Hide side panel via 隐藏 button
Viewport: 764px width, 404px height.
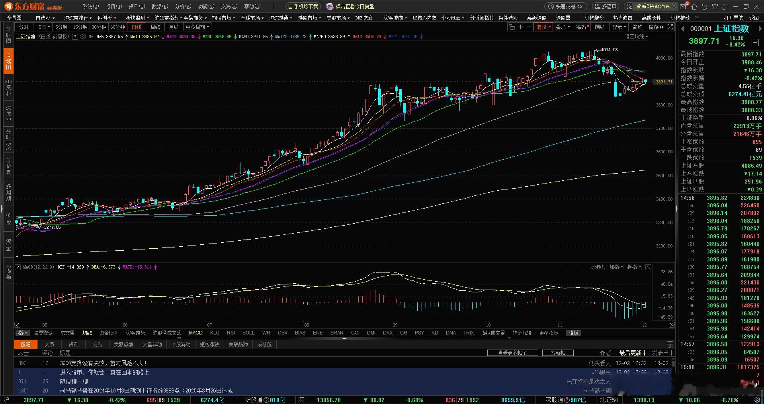pos(656,27)
